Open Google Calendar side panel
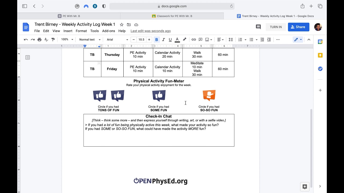This screenshot has width=344, height=193. coord(320,42)
